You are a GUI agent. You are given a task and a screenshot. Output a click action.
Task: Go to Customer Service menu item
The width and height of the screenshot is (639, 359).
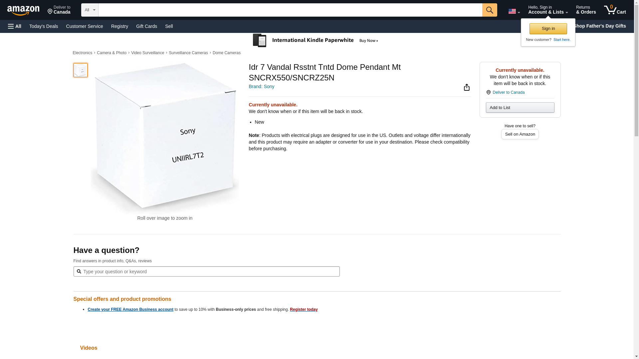(x=85, y=26)
